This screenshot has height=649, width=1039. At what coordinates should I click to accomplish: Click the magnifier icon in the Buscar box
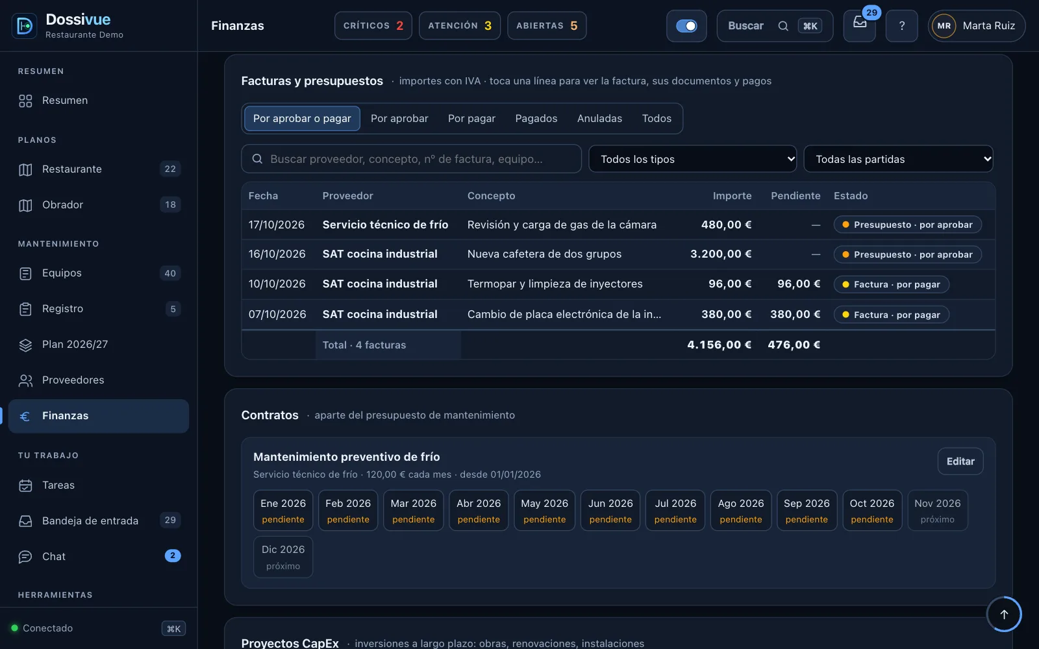pyautogui.click(x=783, y=26)
